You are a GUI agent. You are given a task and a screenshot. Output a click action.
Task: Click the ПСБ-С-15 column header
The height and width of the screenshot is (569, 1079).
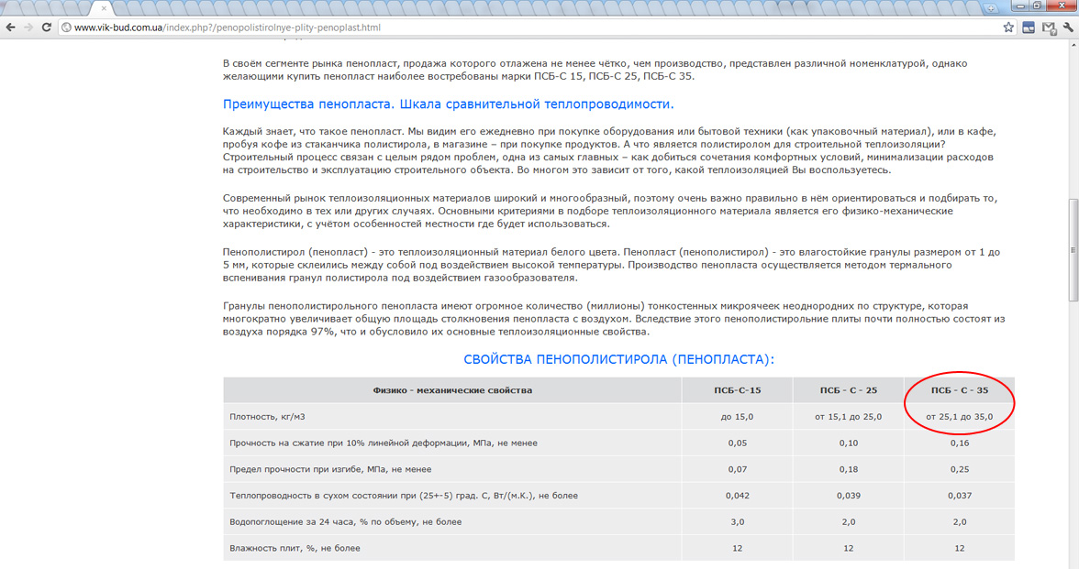pos(737,389)
